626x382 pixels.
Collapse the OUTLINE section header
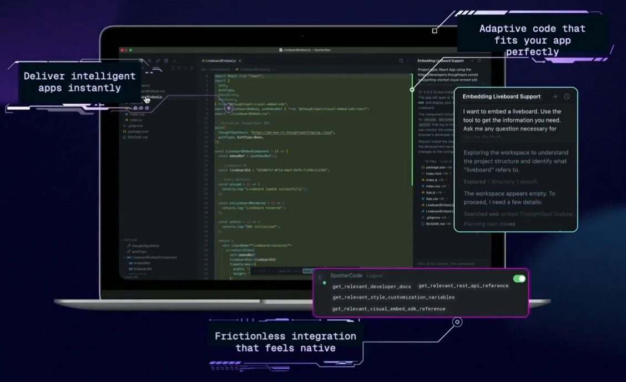tap(131, 240)
